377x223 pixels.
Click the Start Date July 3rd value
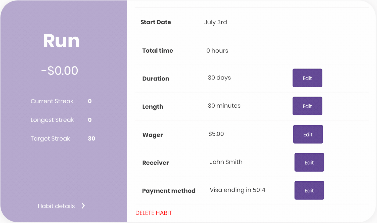click(x=216, y=22)
